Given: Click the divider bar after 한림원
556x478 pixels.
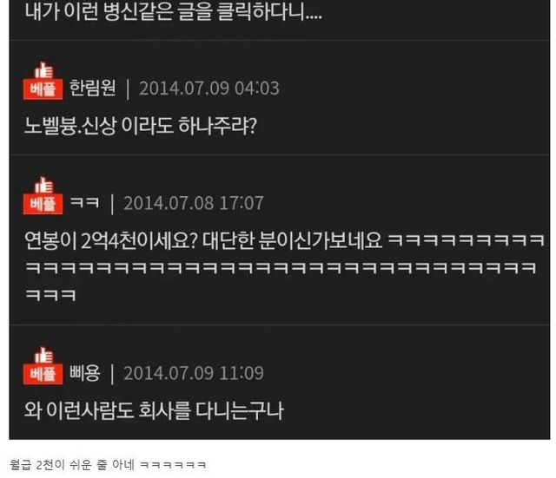Looking at the screenshot, I should pyautogui.click(x=128, y=88).
